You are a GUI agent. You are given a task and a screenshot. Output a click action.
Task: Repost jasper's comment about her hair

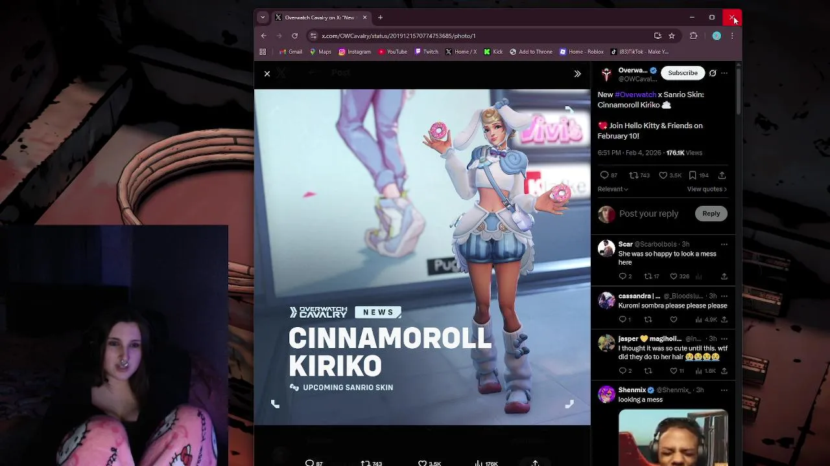point(648,371)
